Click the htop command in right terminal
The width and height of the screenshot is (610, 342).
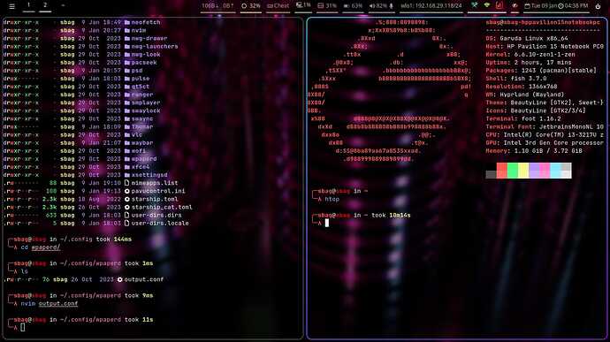(x=332, y=199)
